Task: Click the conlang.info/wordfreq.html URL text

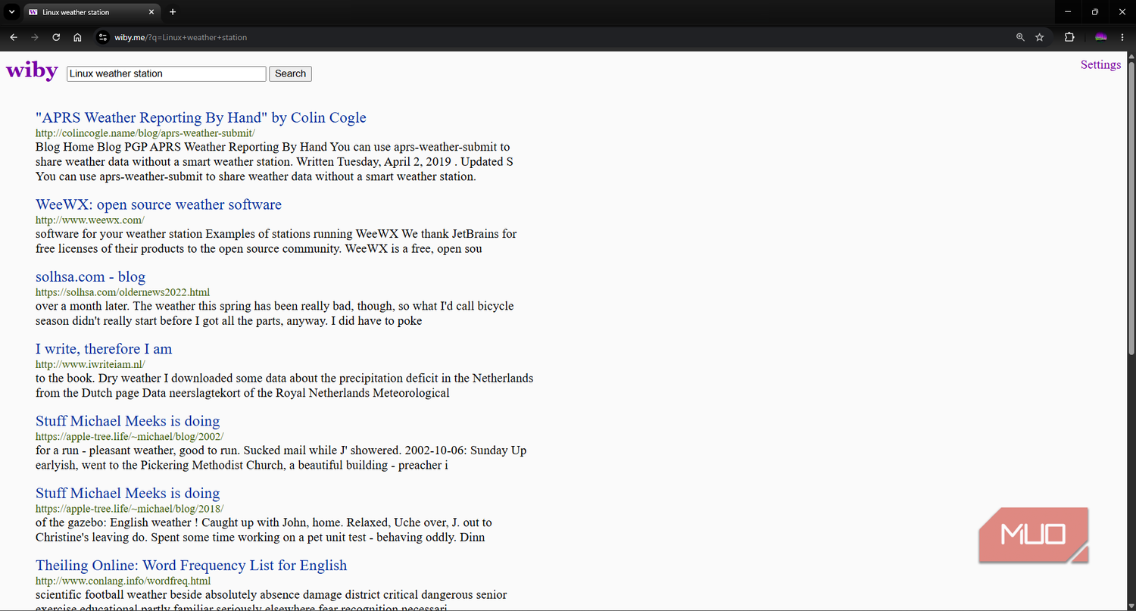Action: pos(123,581)
